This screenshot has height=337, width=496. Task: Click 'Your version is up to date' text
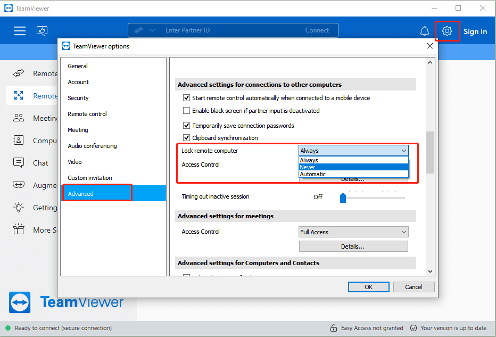point(453,328)
